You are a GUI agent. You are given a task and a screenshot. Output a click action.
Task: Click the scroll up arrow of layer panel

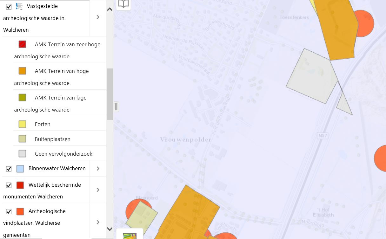[x=110, y=10]
